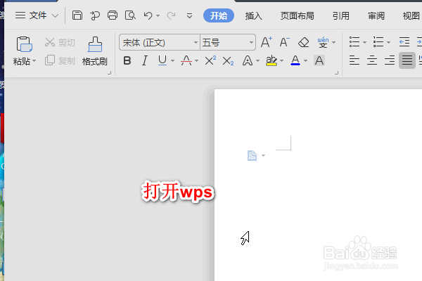Open the 引用 tab
422x281 pixels.
coord(341,16)
